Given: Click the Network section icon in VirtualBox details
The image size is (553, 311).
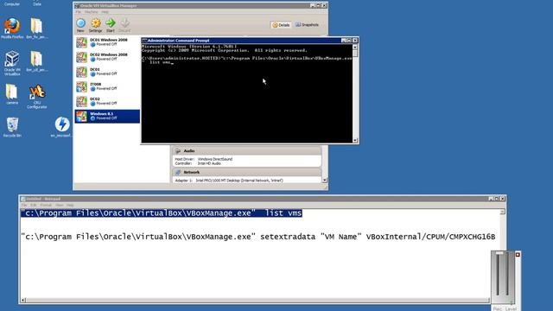Looking at the screenshot, I should pos(178,173).
